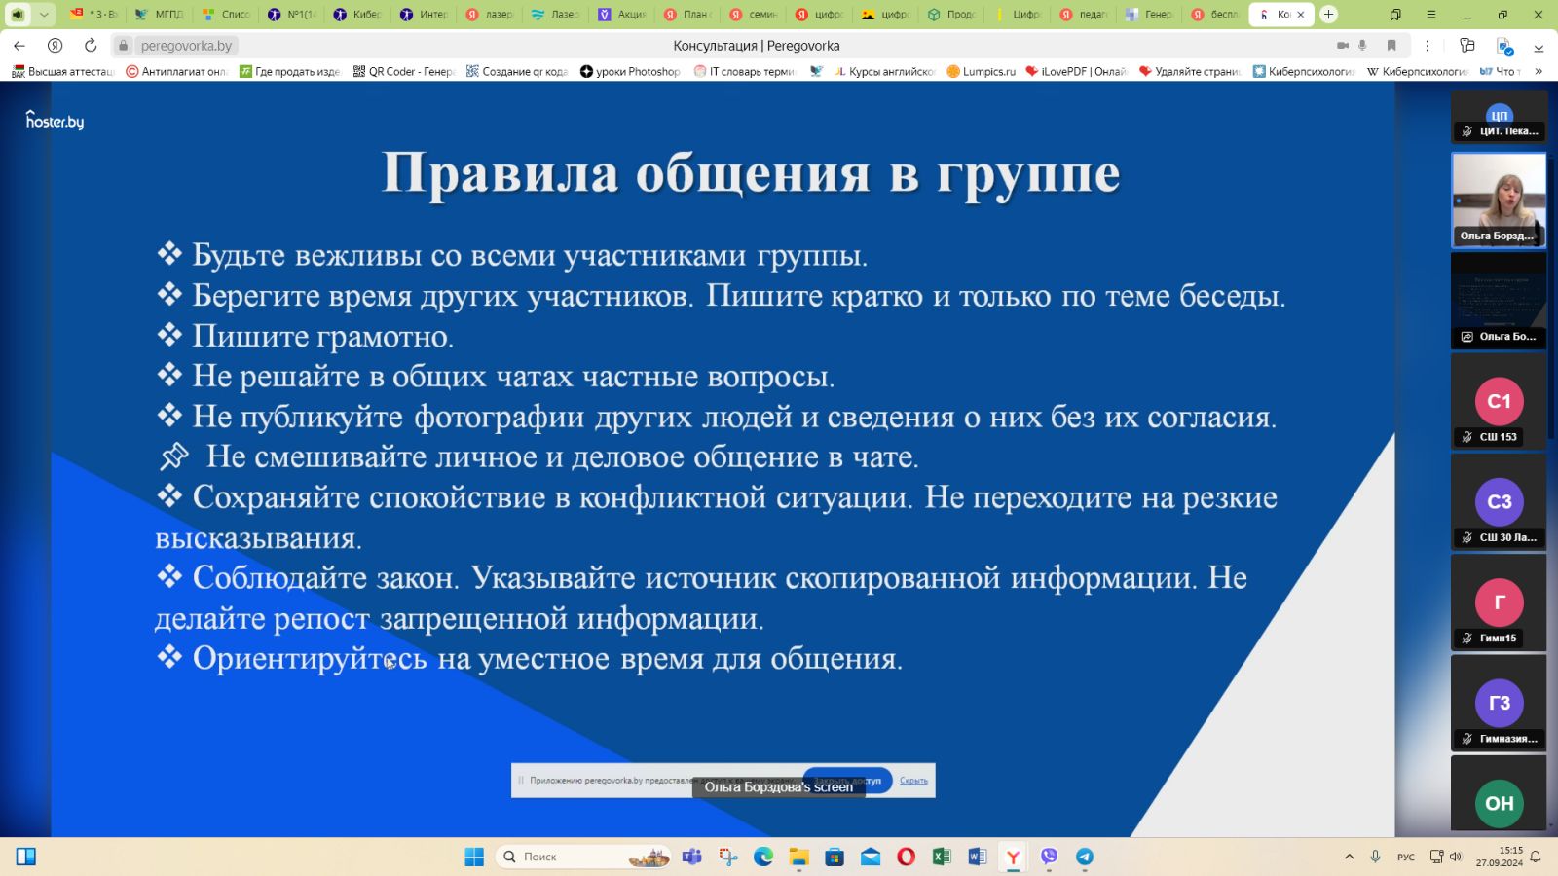Open Windows Start menu
Screen dimensions: 1558x876
[x=474, y=857]
